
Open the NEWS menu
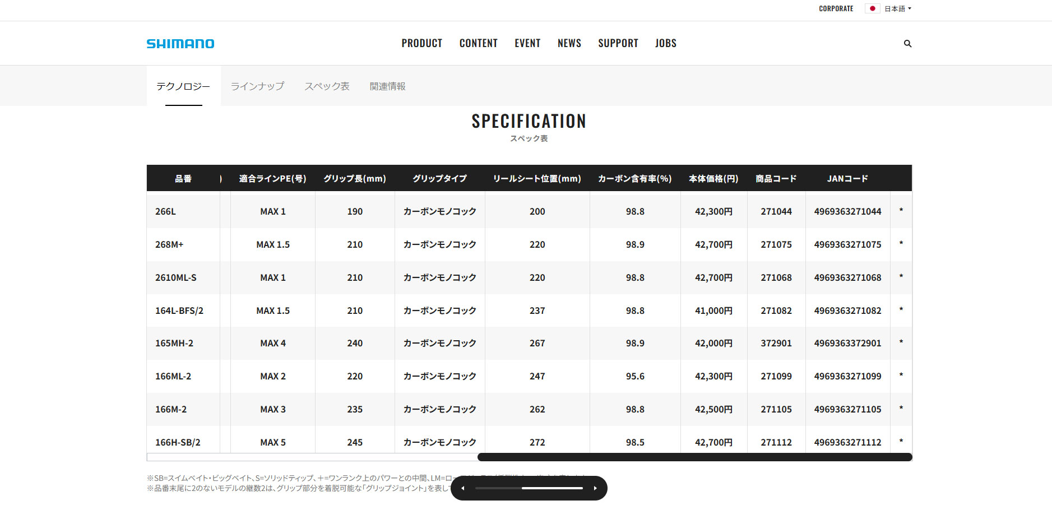coord(569,43)
